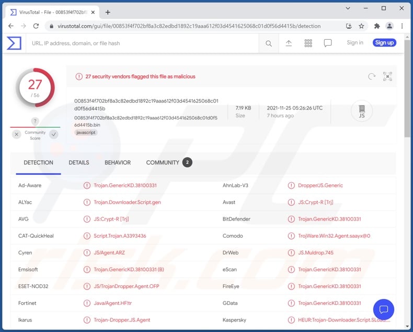This screenshot has height=332, width=413.
Task: Open a new browser tab
Action: [108, 12]
